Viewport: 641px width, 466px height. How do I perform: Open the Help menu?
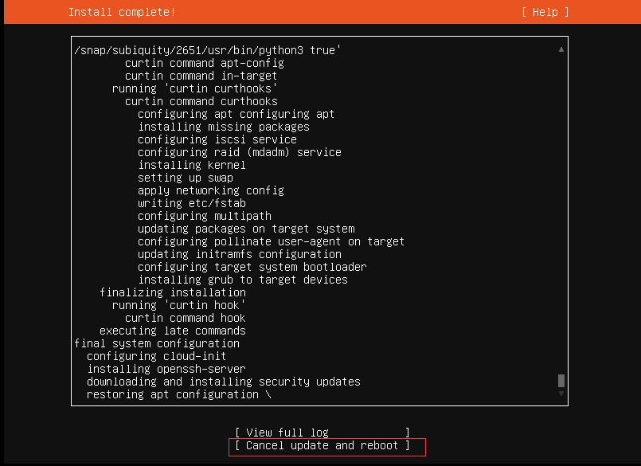coord(545,12)
